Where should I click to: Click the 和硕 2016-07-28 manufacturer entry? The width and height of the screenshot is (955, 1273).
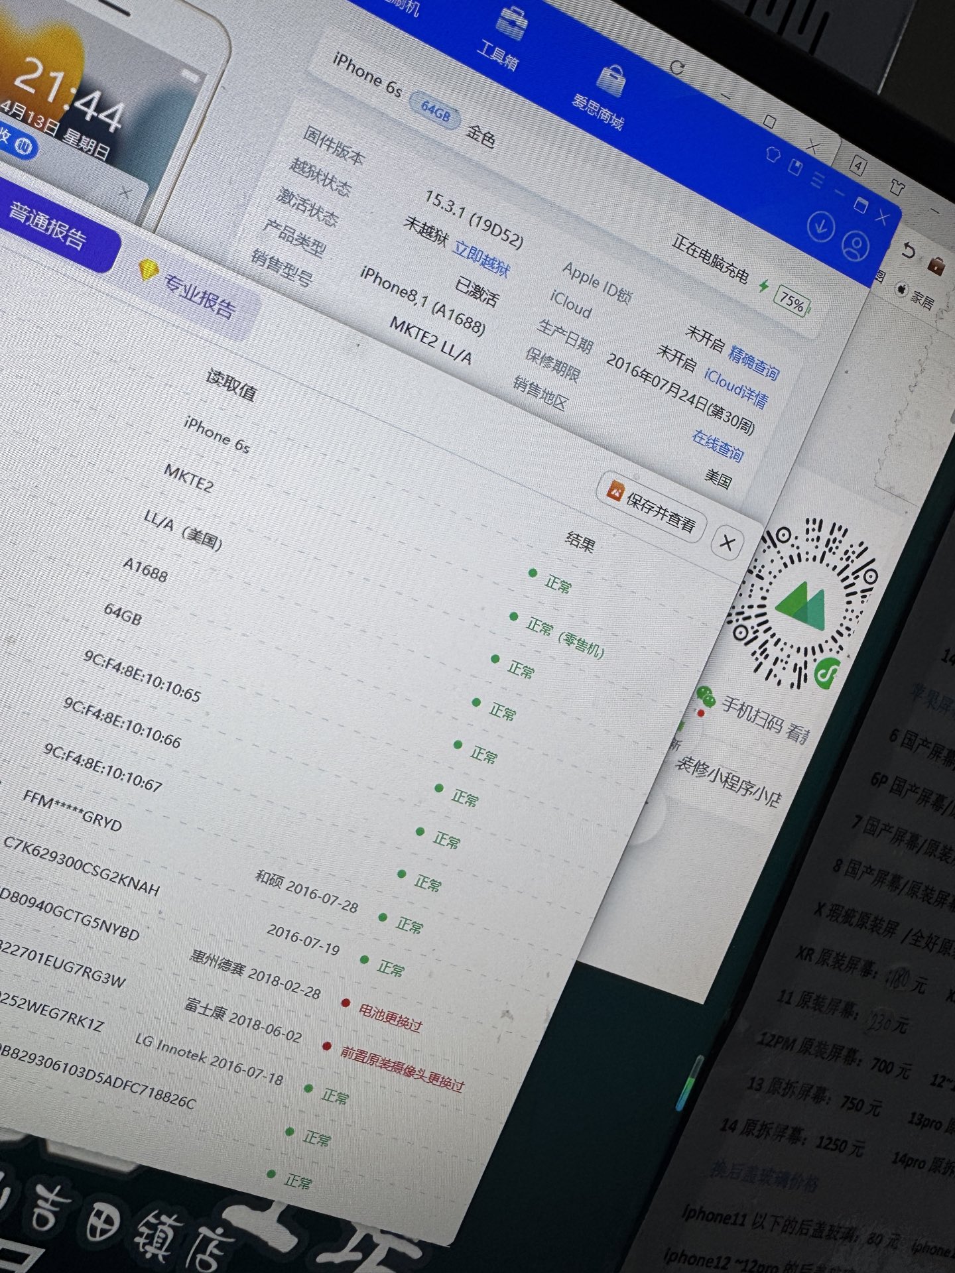307,891
